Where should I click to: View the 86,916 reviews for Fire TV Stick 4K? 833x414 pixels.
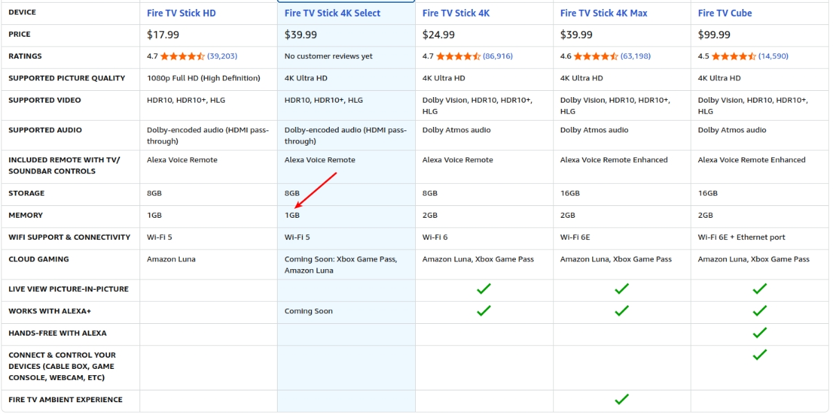tap(498, 56)
